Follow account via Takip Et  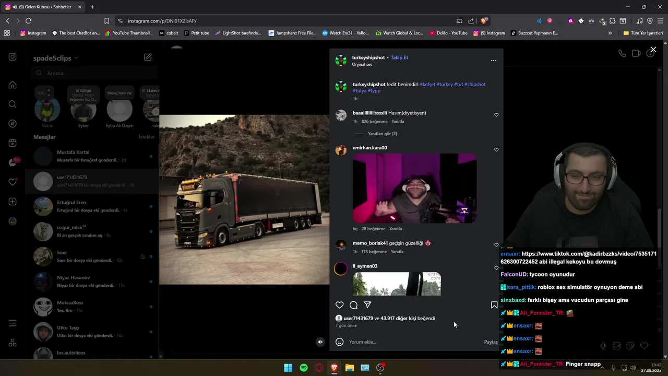[x=399, y=57]
